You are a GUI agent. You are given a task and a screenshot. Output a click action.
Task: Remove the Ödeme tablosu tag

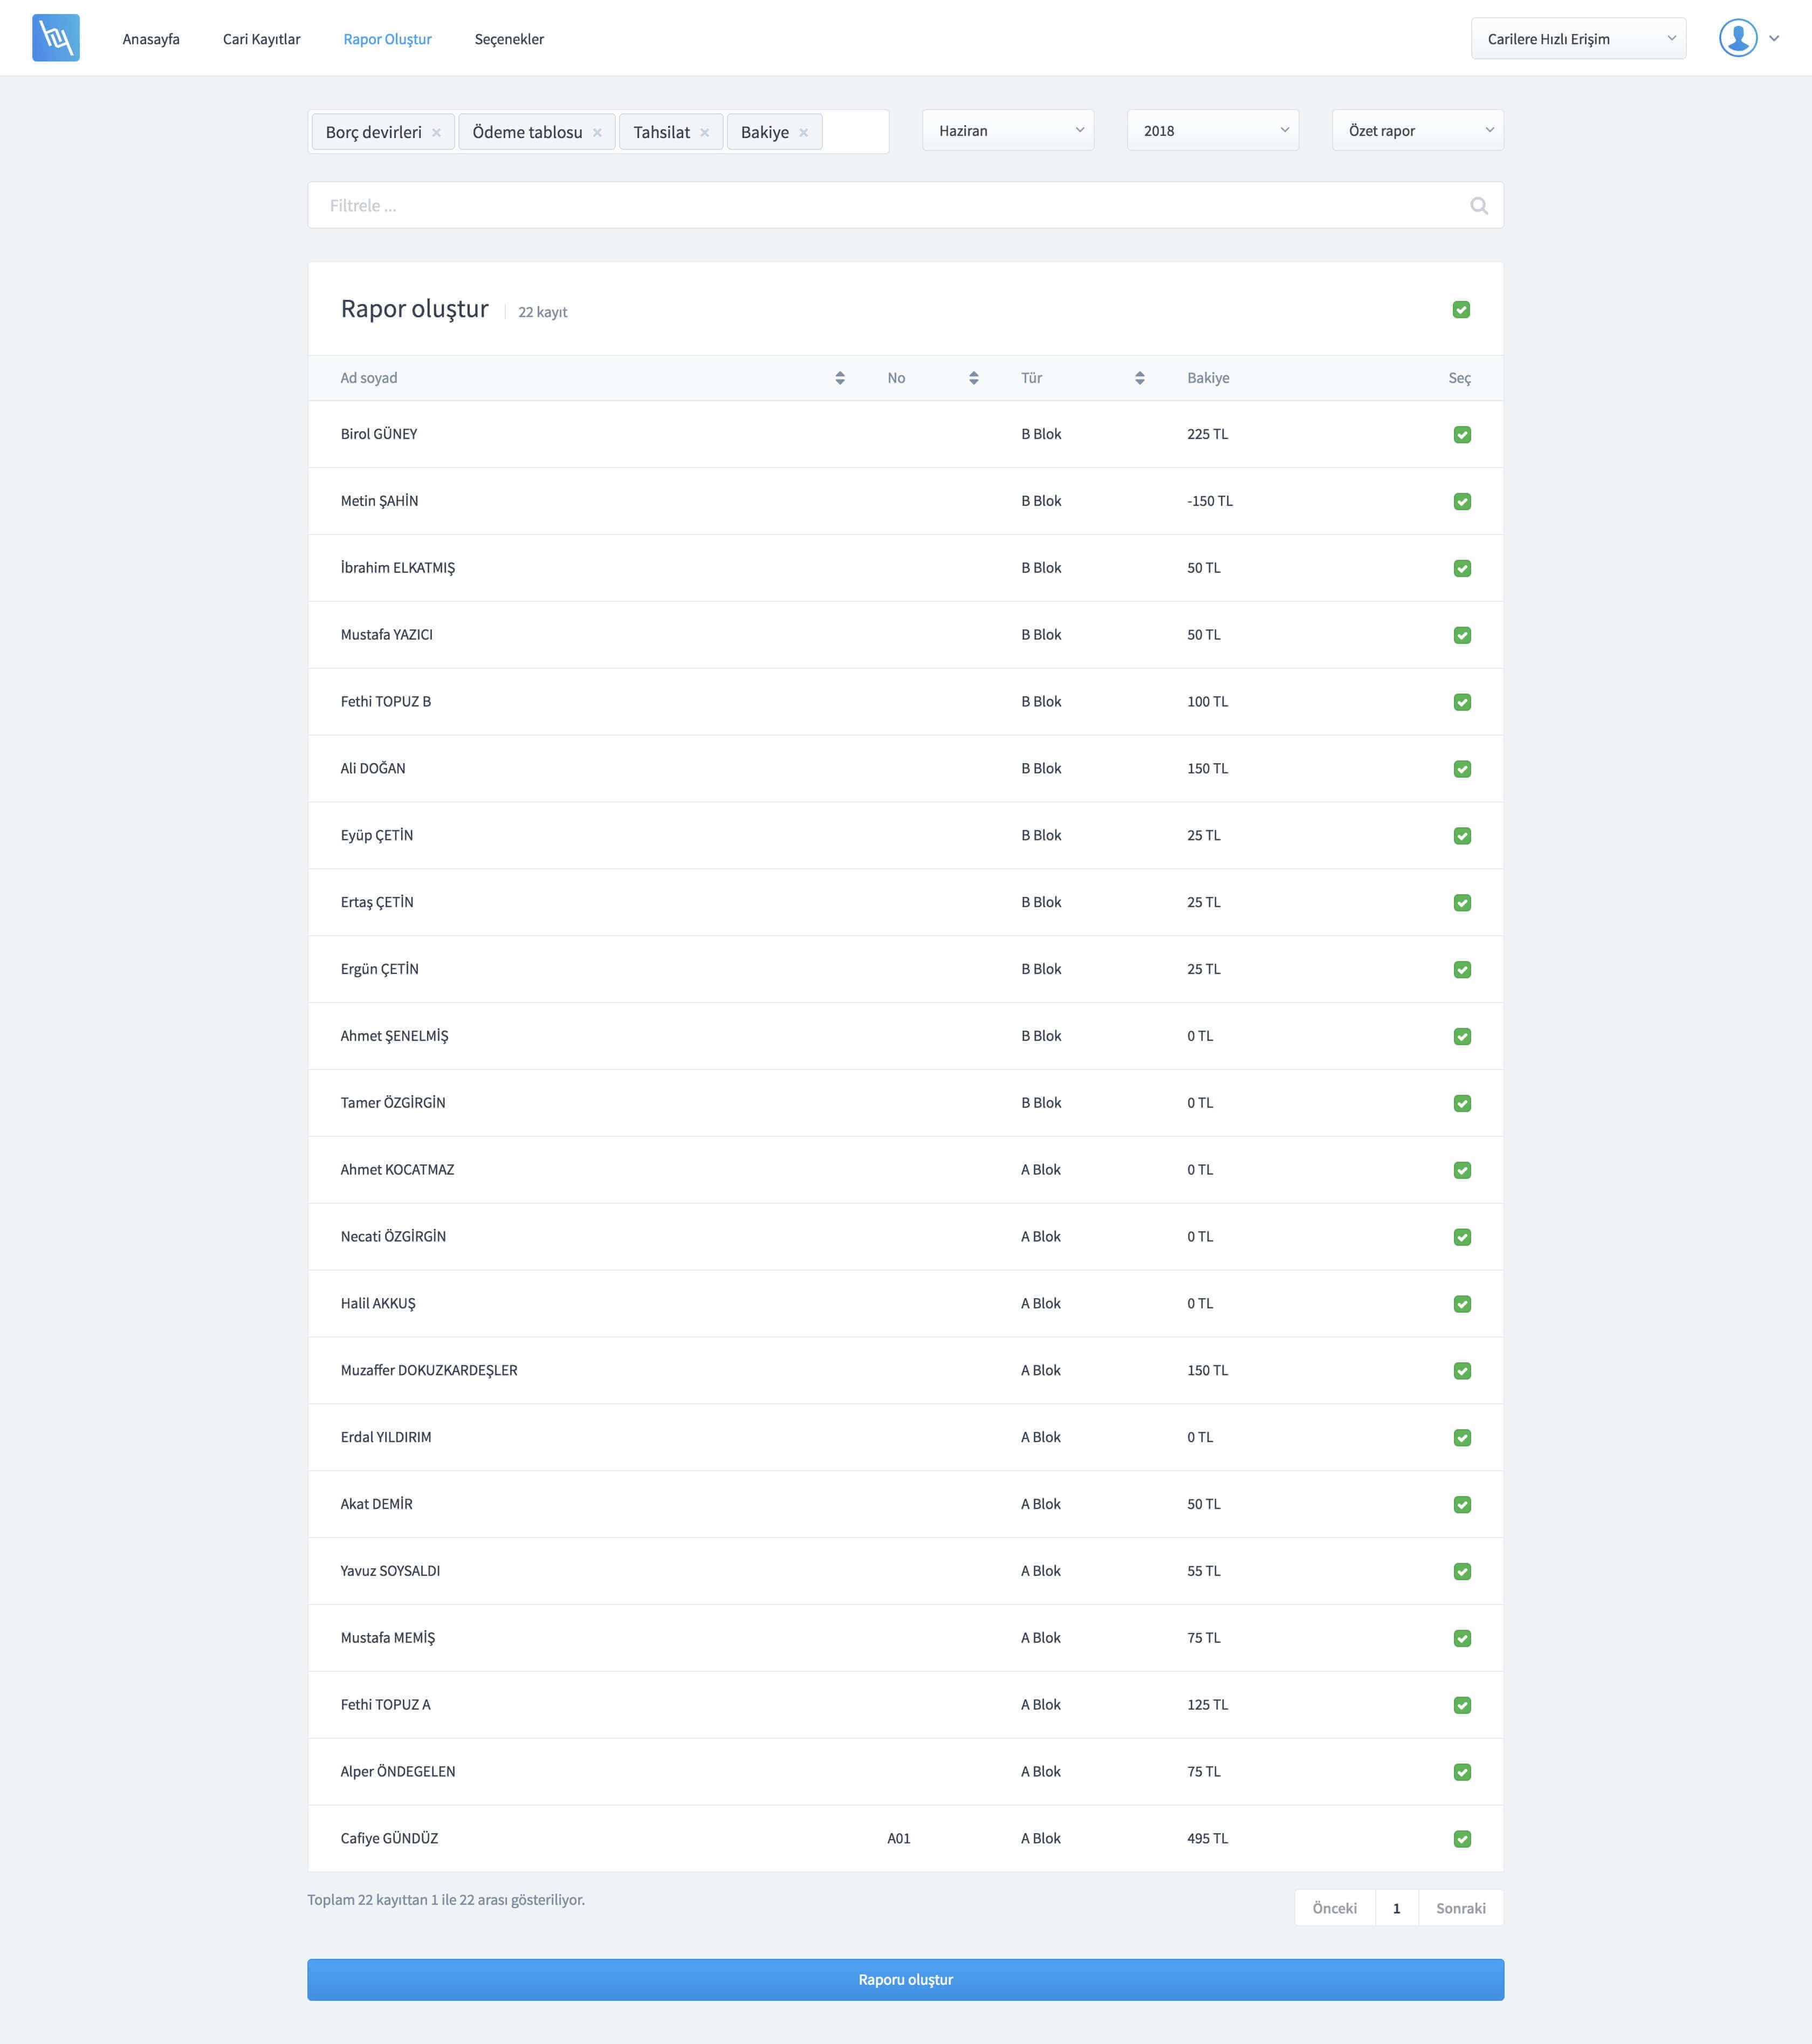pyautogui.click(x=597, y=133)
